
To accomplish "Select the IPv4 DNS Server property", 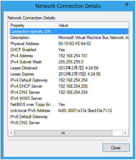I will click(25, 92).
